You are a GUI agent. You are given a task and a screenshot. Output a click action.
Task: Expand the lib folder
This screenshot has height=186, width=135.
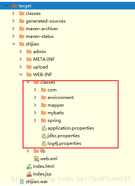28,151
